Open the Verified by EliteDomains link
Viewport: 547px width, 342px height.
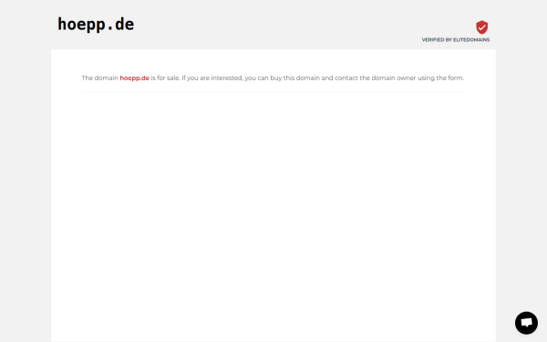coord(456,40)
